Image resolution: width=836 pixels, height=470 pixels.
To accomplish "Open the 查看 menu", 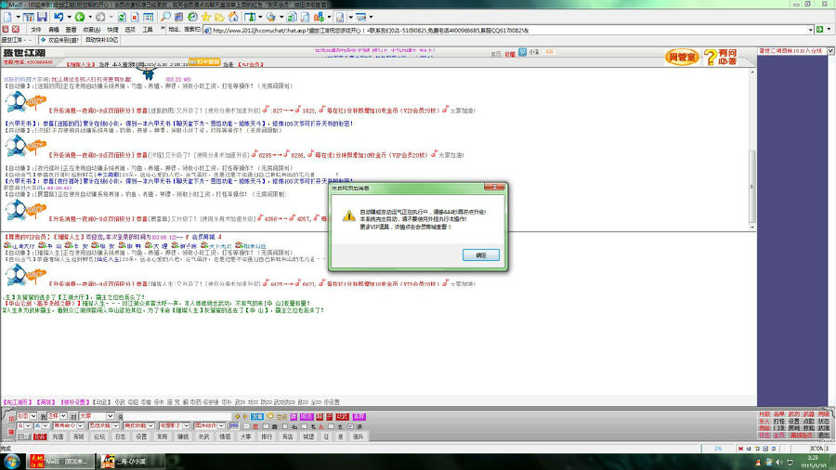I will point(71,30).
